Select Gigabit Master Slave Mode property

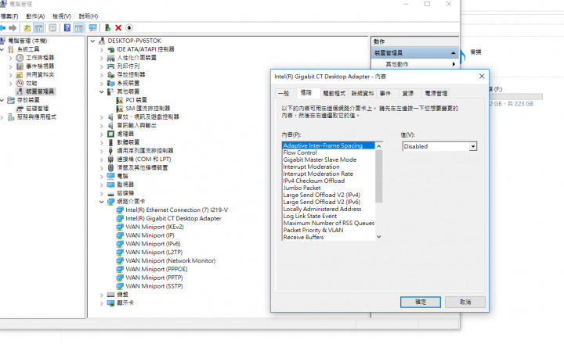(320, 159)
